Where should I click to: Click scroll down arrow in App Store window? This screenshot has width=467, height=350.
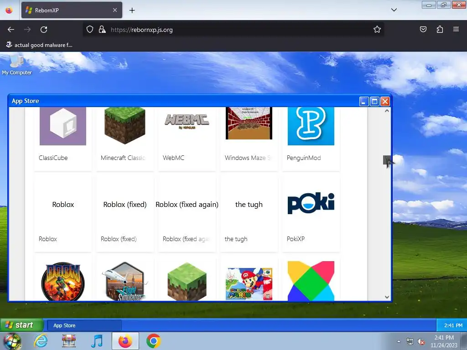pyautogui.click(x=387, y=297)
